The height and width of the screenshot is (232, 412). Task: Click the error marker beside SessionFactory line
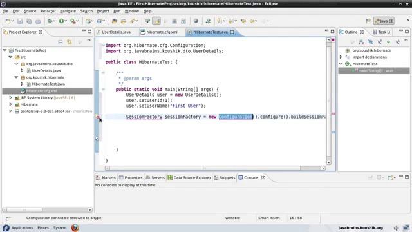[x=97, y=117]
